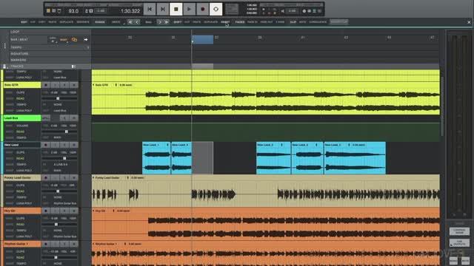The image size is (474, 266).
Task: Open the Rhythm Guitar Bus output on Hey Gtr
Action: click(x=65, y=236)
